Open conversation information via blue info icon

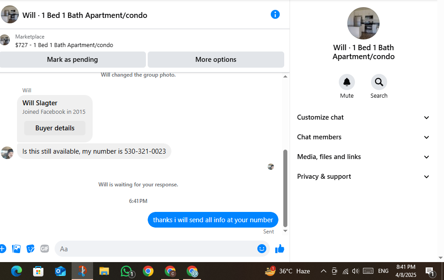(x=275, y=14)
